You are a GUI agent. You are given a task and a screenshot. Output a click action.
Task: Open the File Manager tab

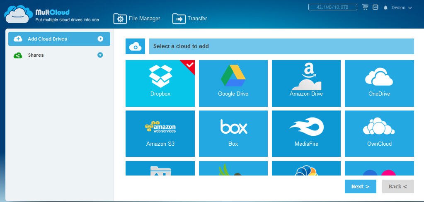tap(137, 19)
